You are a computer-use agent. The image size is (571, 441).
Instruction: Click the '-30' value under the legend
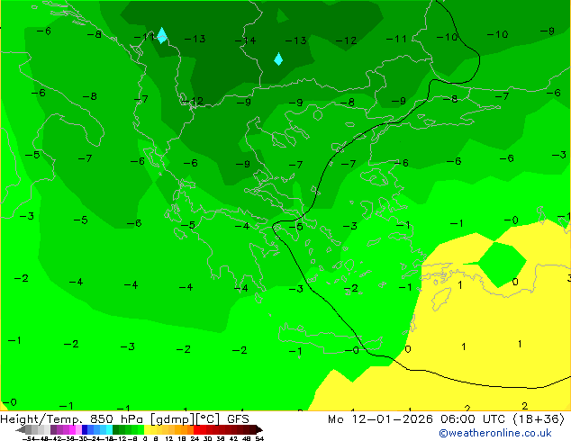pos(84,438)
